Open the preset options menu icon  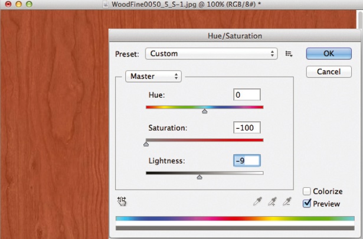point(289,54)
